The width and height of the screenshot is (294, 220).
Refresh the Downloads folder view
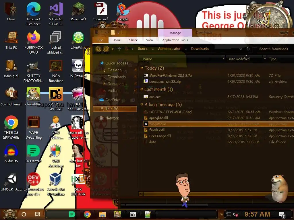click(x=248, y=49)
